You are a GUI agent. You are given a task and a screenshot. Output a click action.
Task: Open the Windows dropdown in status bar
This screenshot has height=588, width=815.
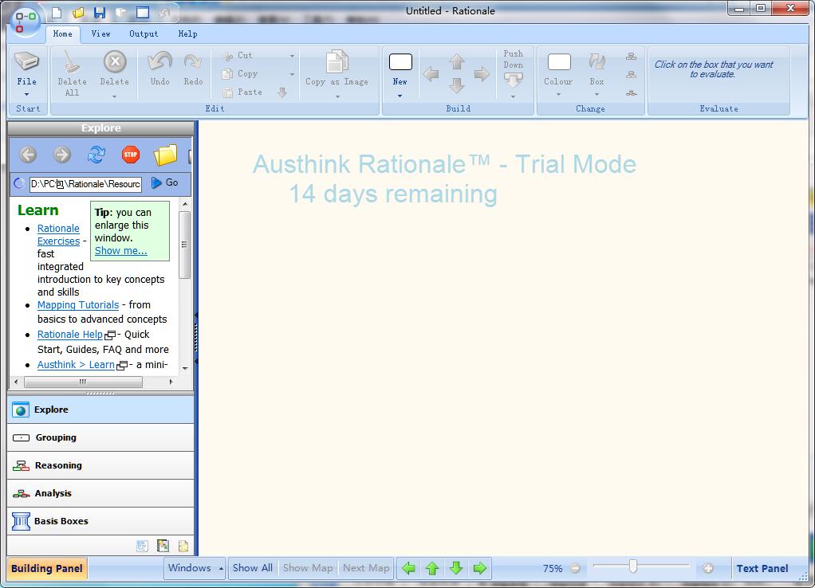(x=195, y=568)
